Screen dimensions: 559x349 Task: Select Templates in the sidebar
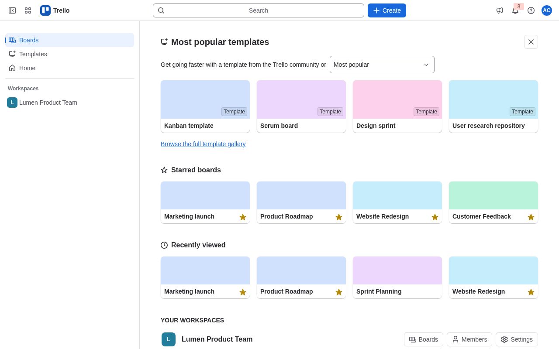click(x=70, y=54)
